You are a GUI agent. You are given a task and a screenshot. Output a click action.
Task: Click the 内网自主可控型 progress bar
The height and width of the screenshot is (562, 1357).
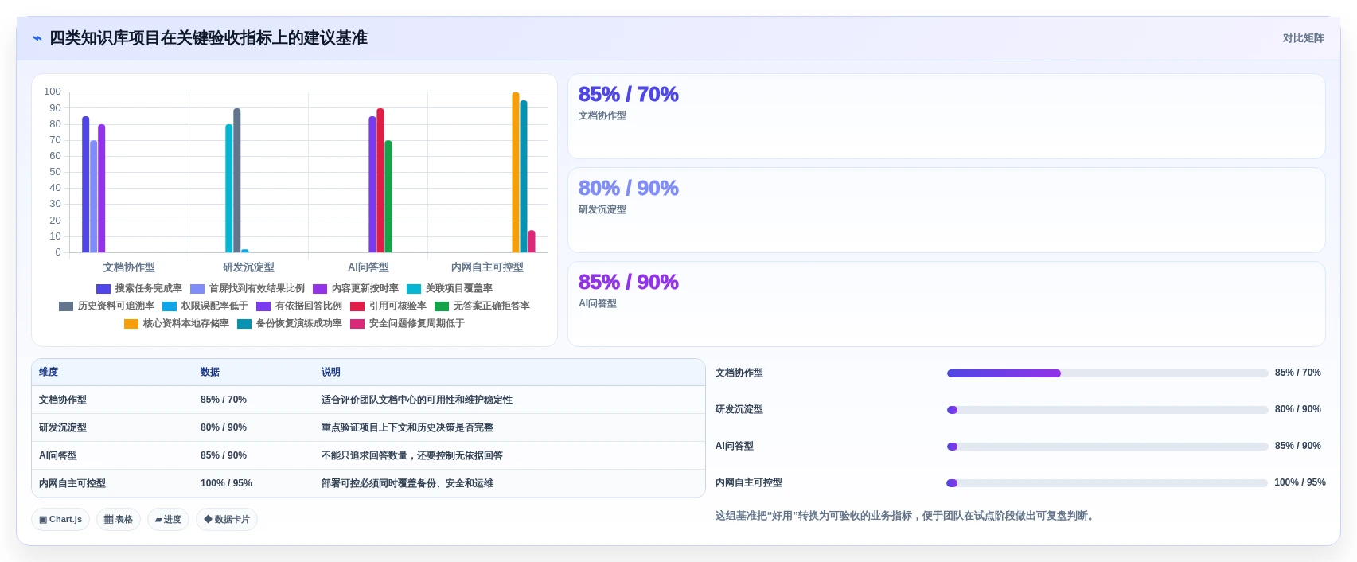pyautogui.click(x=1107, y=483)
